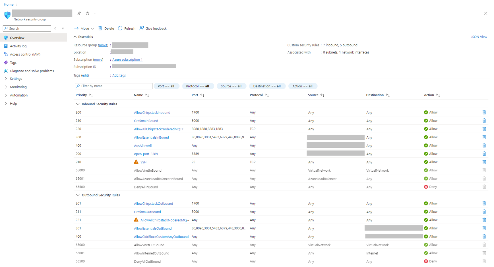Sort rules by Protocol column arrows

click(267, 95)
